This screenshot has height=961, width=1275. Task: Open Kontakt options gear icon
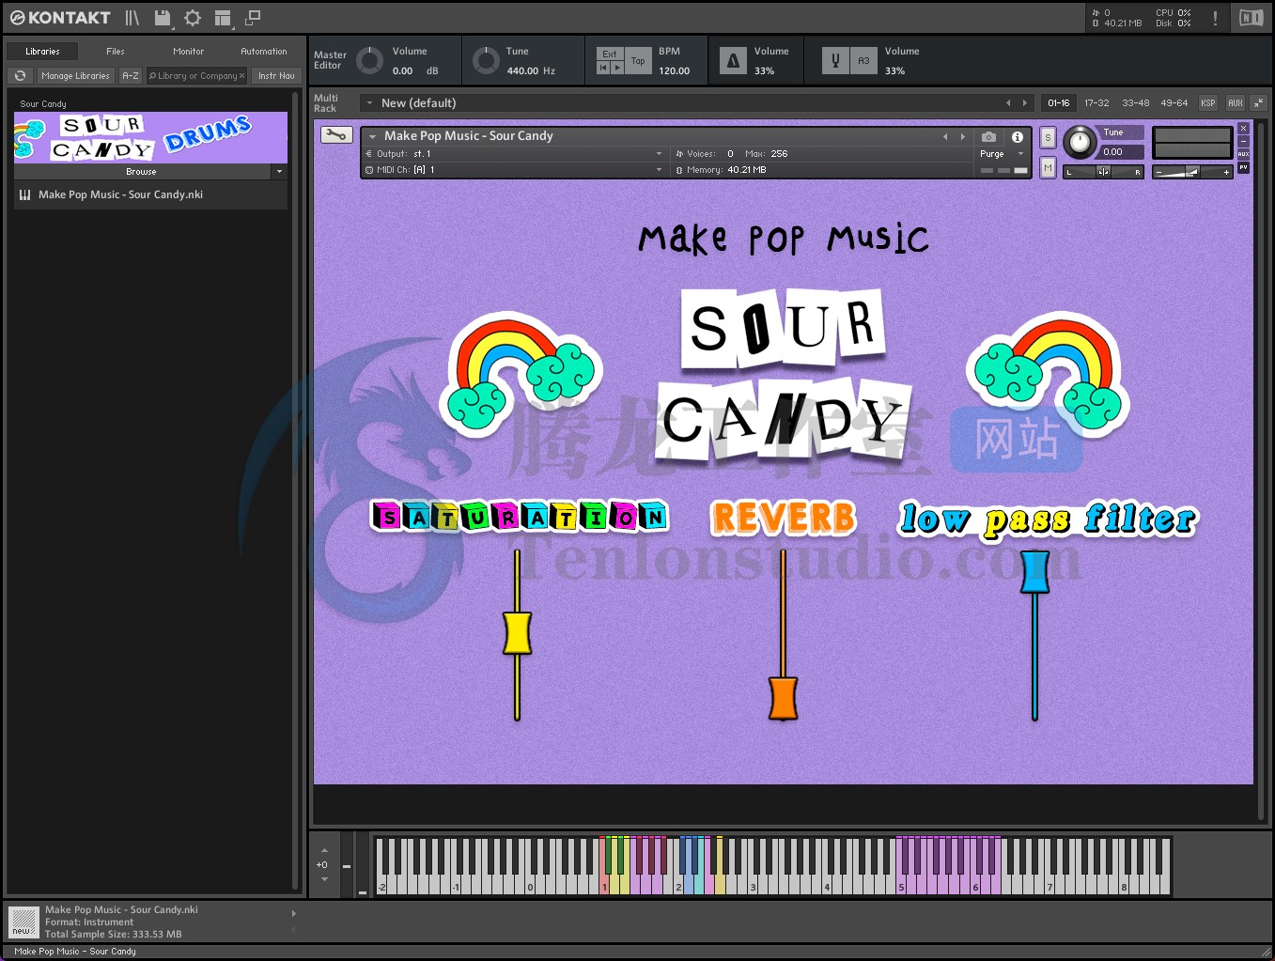[x=193, y=18]
